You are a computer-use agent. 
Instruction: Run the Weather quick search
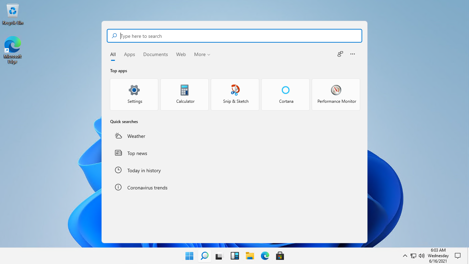(136, 136)
